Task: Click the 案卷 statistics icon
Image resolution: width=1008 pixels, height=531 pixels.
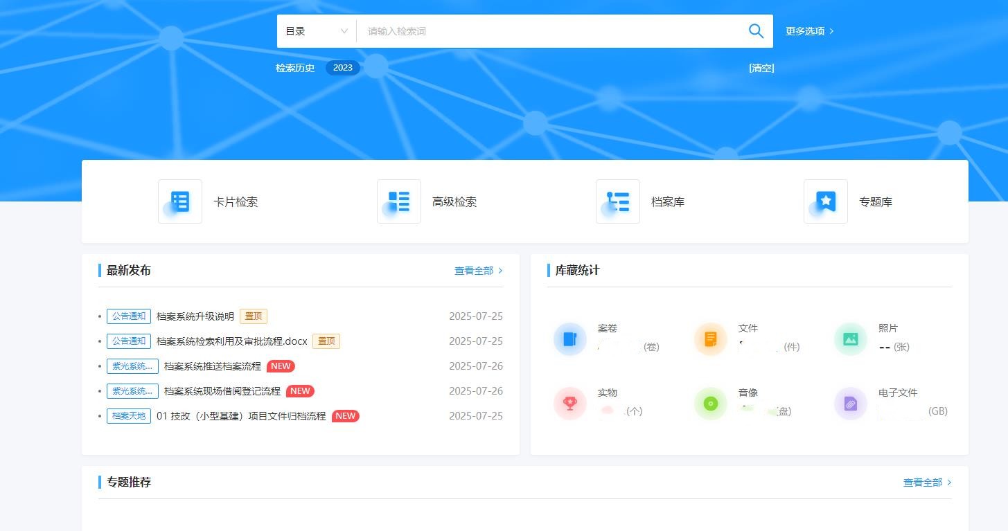Action: [569, 339]
